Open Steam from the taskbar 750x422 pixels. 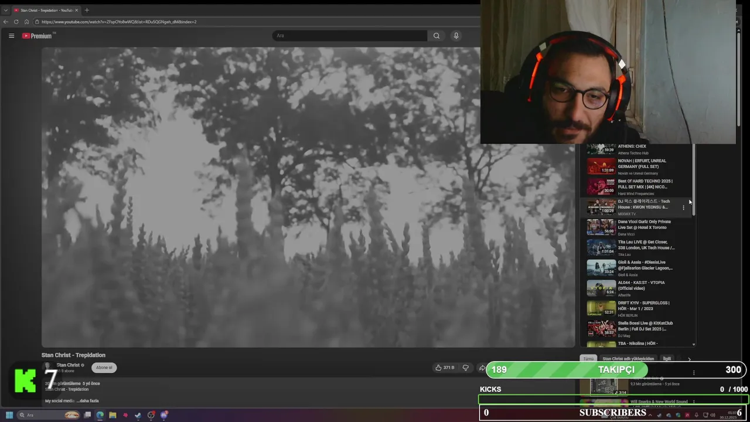pyautogui.click(x=138, y=415)
